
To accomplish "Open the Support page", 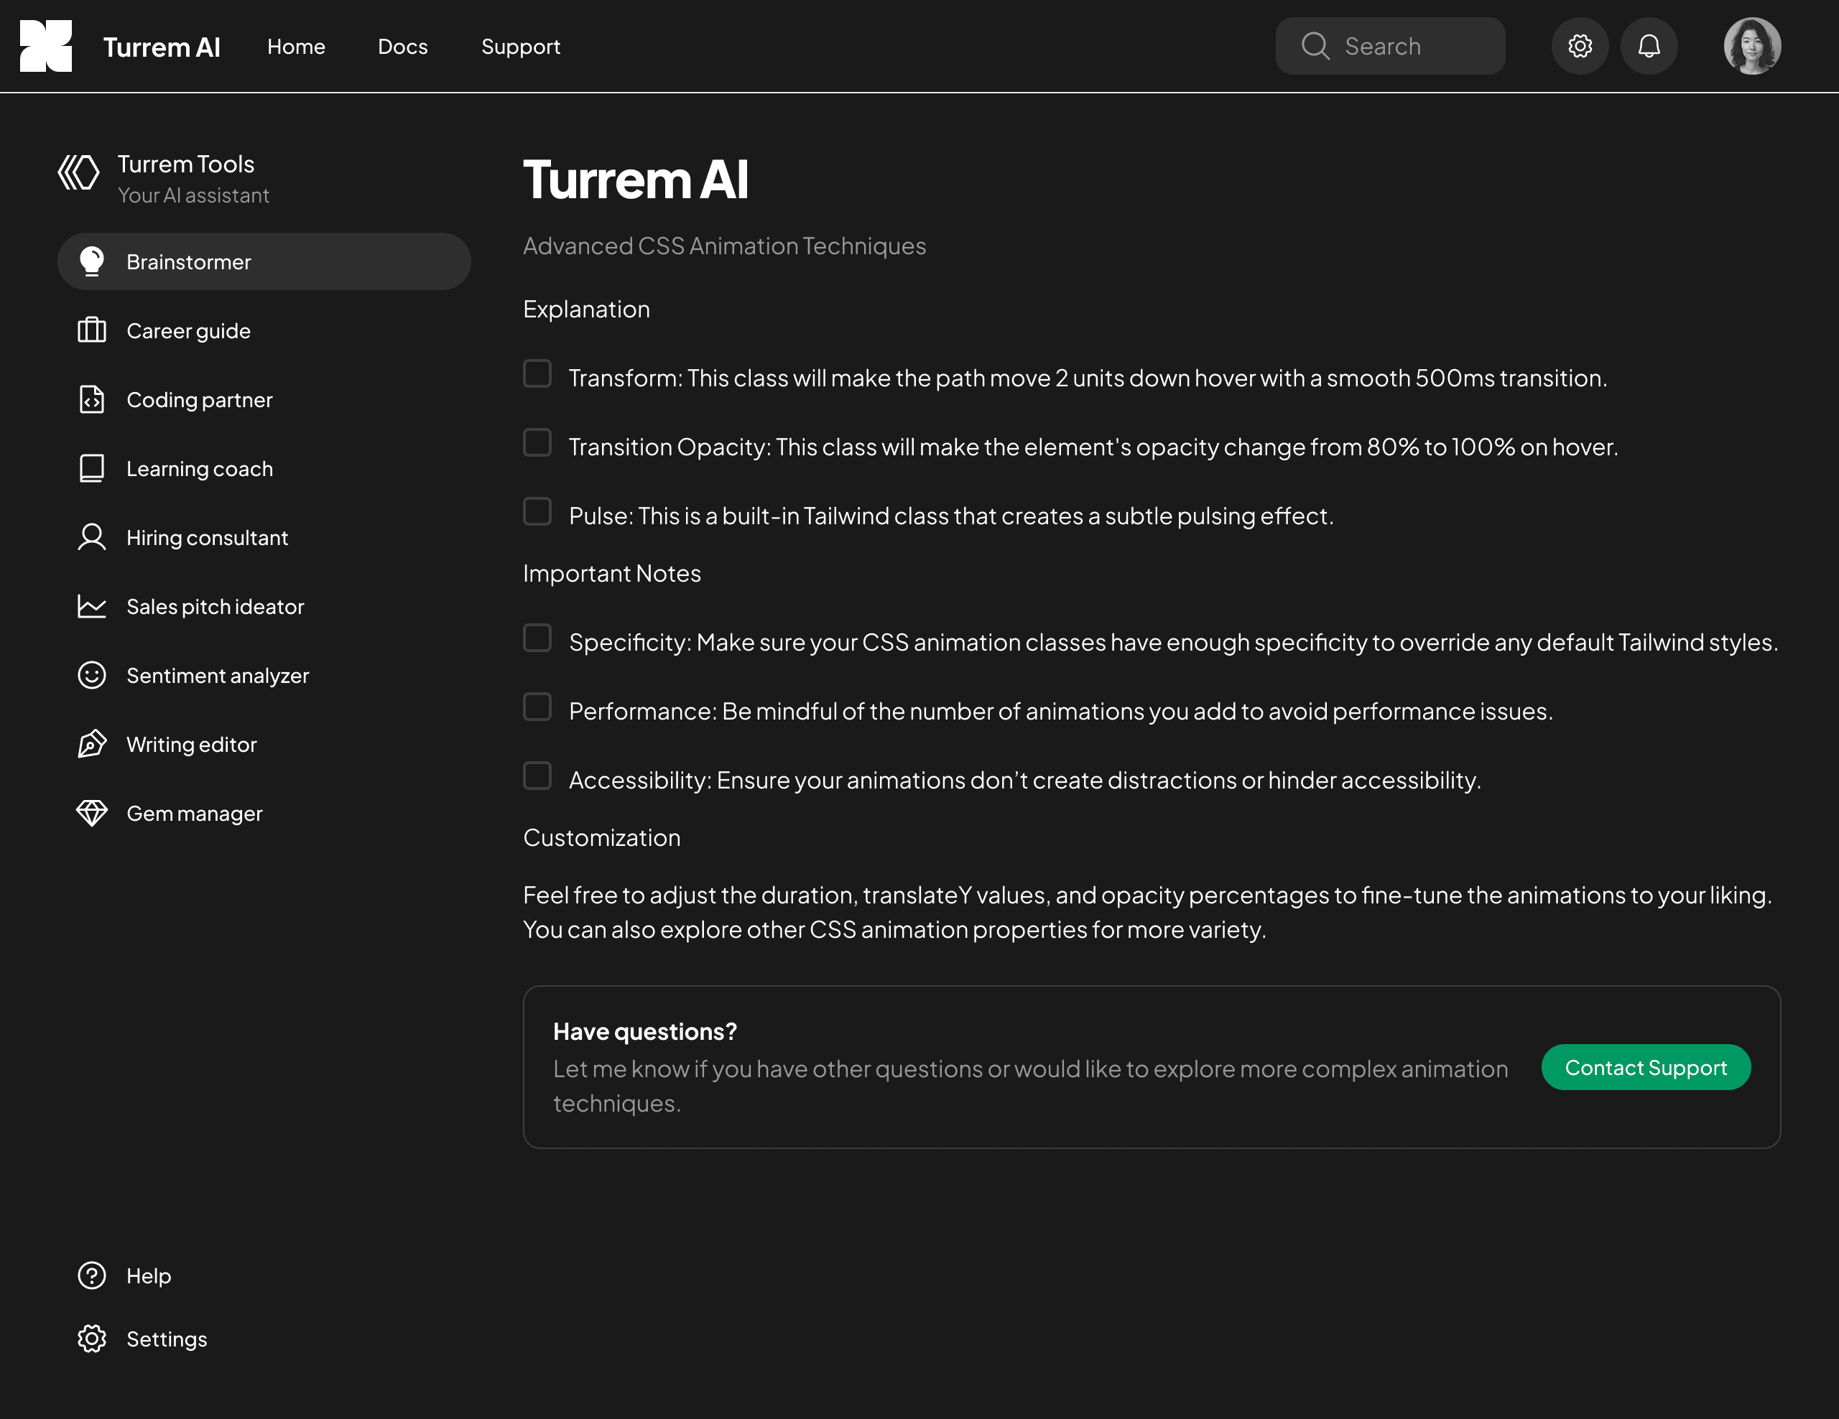I will 520,47.
